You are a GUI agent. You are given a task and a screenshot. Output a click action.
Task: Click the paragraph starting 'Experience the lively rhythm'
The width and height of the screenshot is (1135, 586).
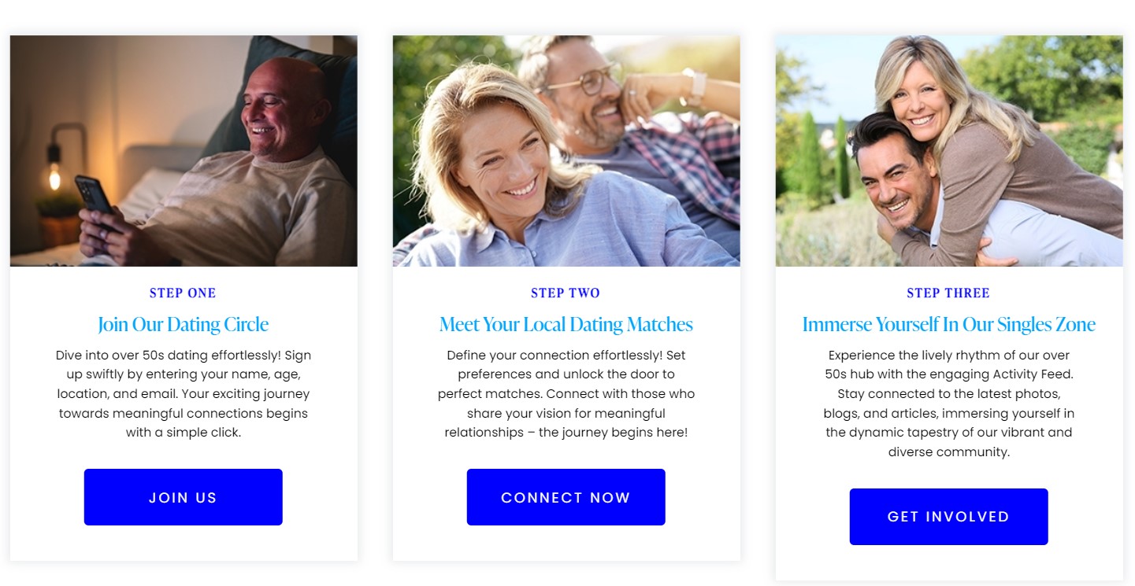click(948, 404)
